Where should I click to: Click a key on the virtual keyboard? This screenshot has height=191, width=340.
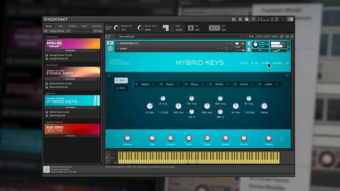click(199, 158)
